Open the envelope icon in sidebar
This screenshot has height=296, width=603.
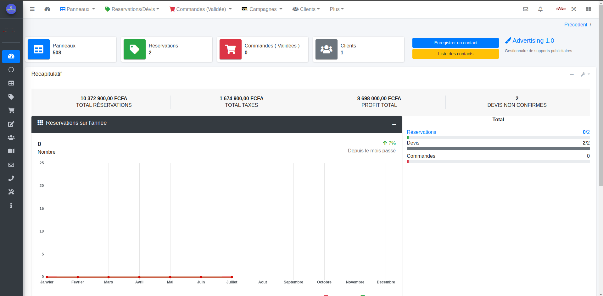(x=11, y=165)
